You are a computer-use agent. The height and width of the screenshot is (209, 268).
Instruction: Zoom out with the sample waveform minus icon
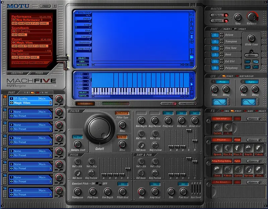click(185, 65)
